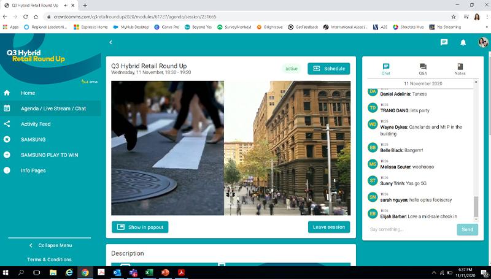Switch to the Notes tab

point(460,69)
